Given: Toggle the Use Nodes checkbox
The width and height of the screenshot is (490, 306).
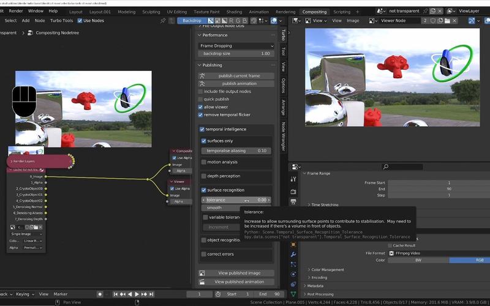Looking at the screenshot, I should click(80, 21).
